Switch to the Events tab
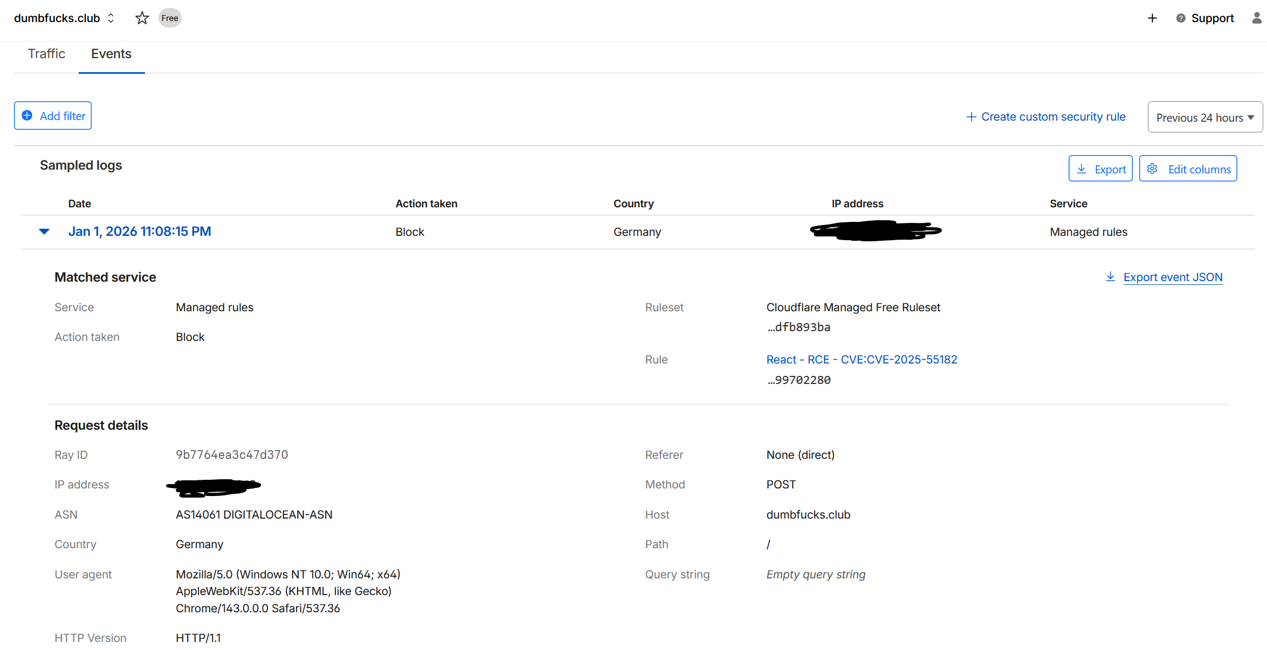This screenshot has height=650, width=1267. (111, 54)
